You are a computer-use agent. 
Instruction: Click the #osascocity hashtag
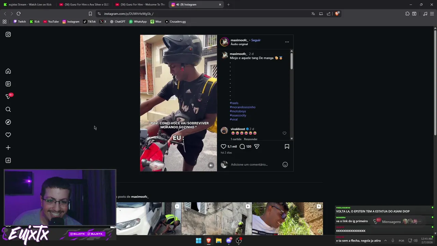(238, 115)
